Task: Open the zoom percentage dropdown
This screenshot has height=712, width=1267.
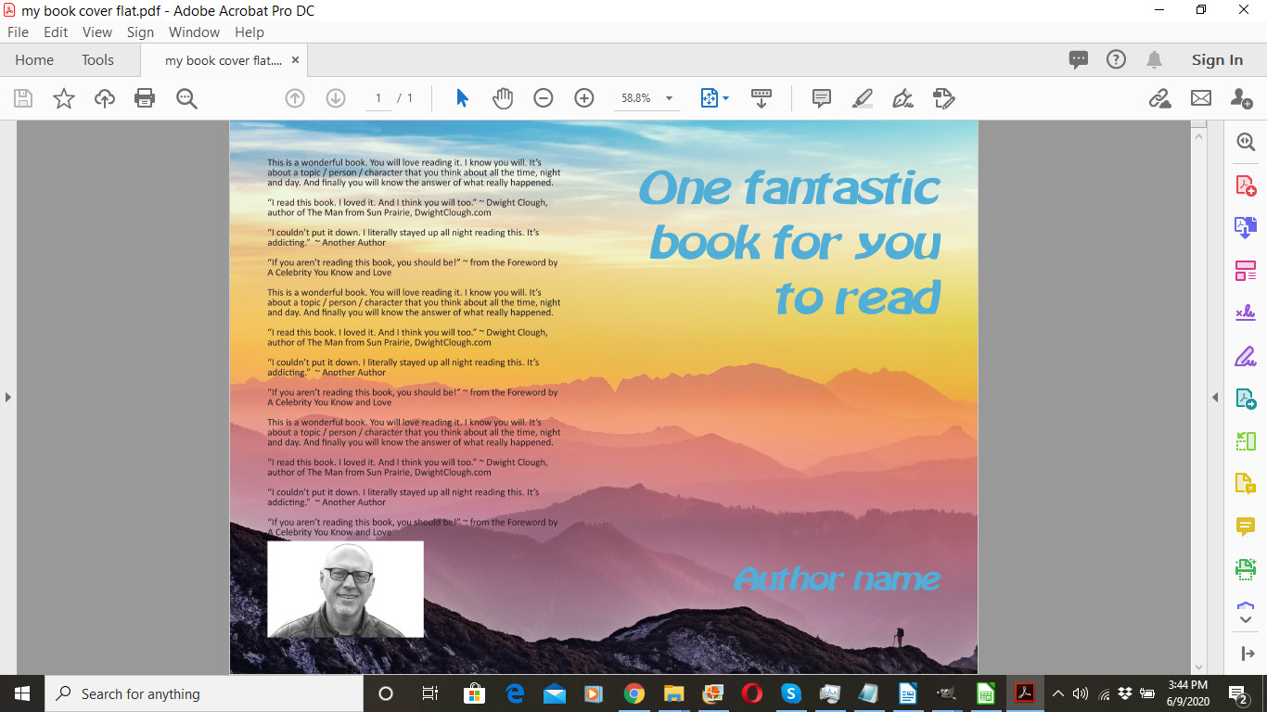Action: pos(669,98)
